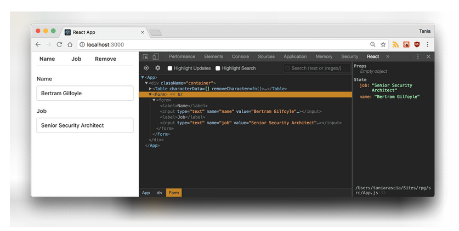
Task: Click the name state value in sidebar
Action: pyautogui.click(x=397, y=97)
